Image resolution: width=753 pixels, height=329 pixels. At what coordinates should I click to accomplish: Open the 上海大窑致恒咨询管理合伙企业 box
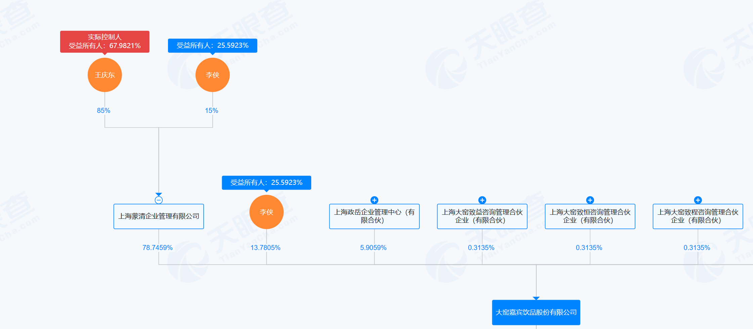(x=590, y=216)
